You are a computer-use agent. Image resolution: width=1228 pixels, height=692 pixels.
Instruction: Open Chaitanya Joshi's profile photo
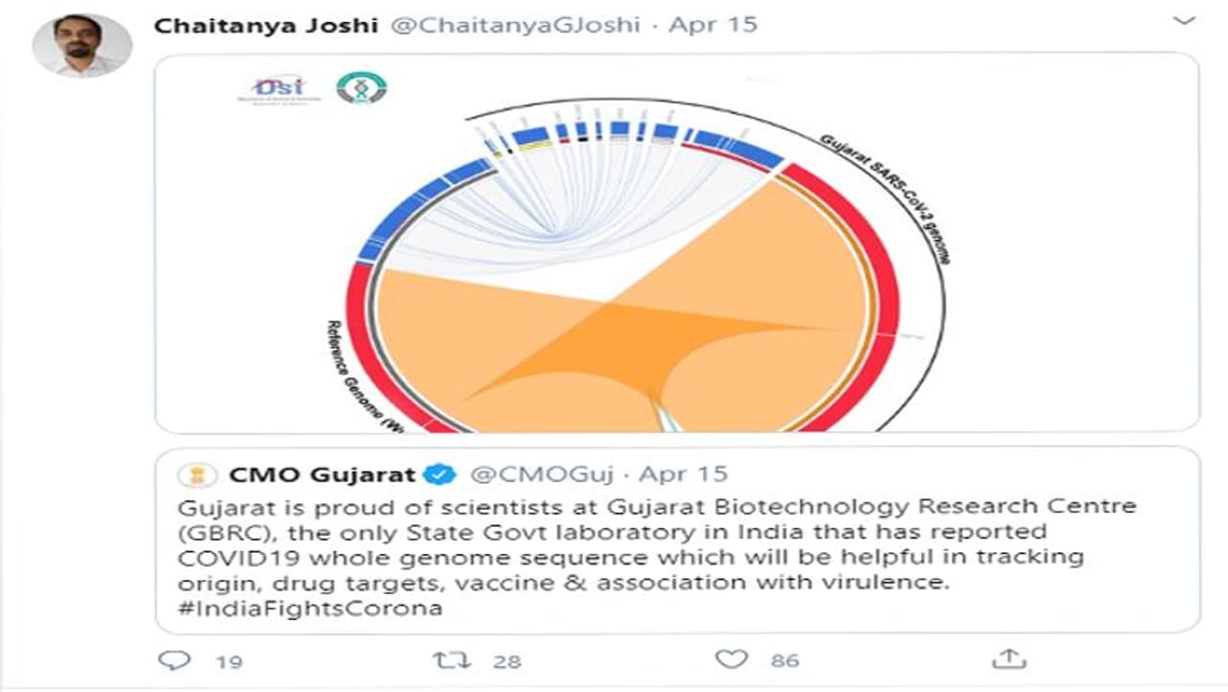coord(83,46)
